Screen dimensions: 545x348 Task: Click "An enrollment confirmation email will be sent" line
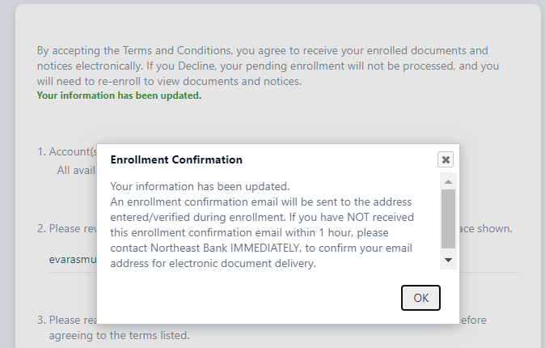260,202
